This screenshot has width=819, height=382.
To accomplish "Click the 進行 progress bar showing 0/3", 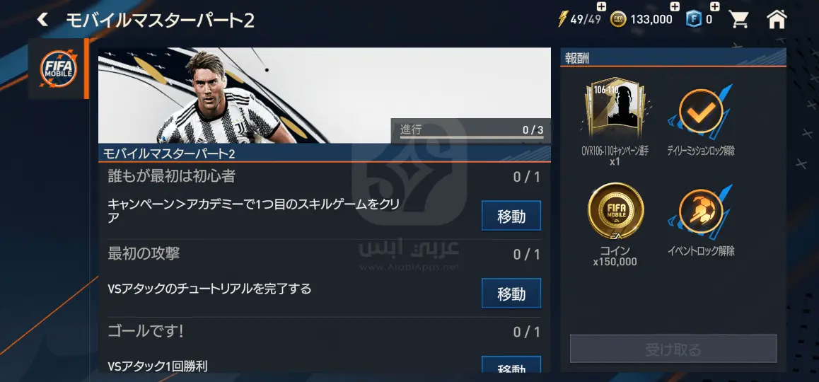I will tap(471, 131).
